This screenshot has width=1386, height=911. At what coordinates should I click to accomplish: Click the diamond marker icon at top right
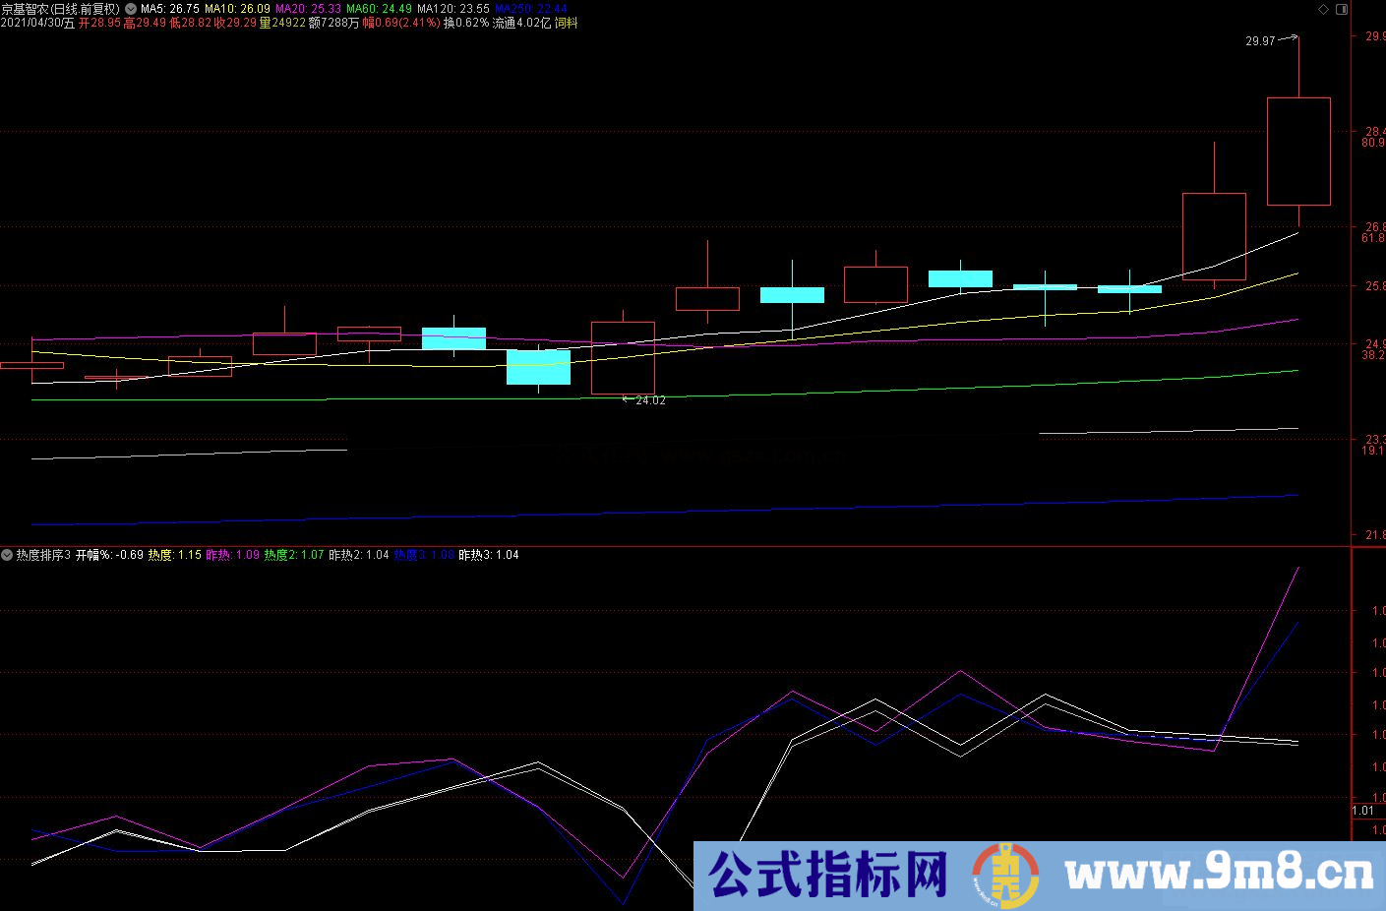point(1323,9)
